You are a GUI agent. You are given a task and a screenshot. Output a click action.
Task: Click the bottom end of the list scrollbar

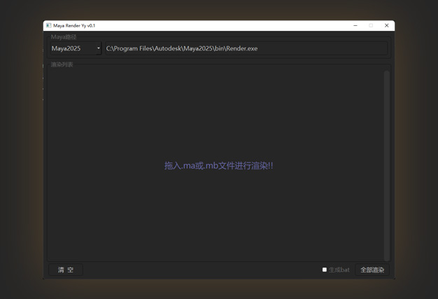(x=386, y=257)
